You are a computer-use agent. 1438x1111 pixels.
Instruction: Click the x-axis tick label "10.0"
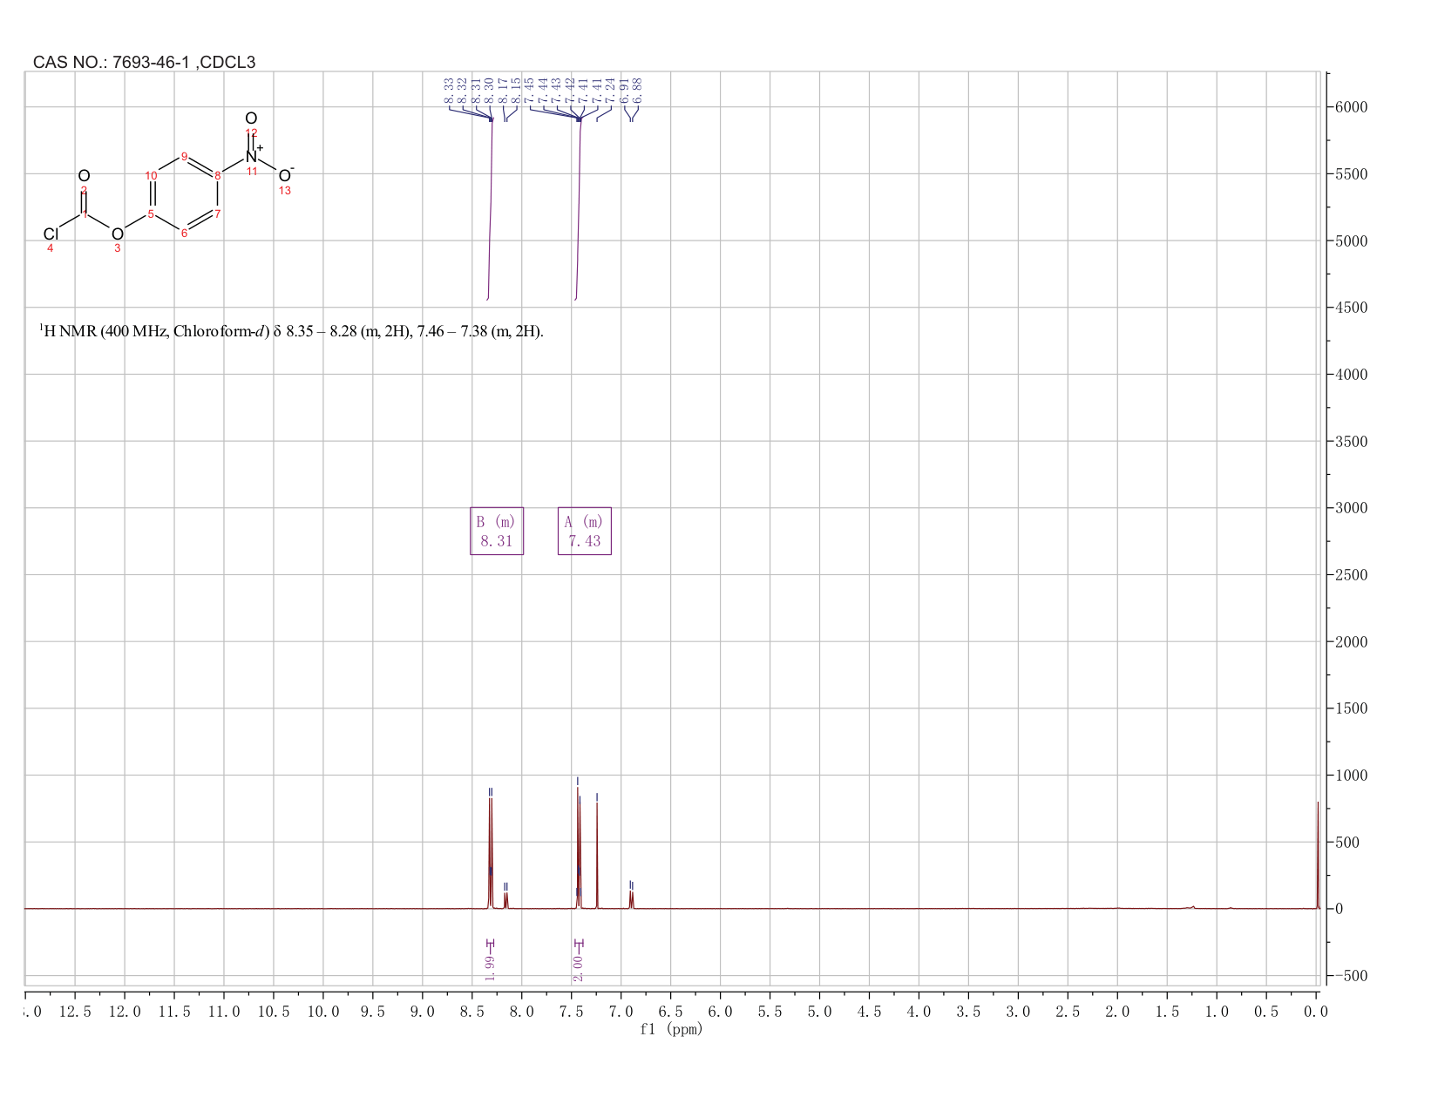[x=323, y=1012]
